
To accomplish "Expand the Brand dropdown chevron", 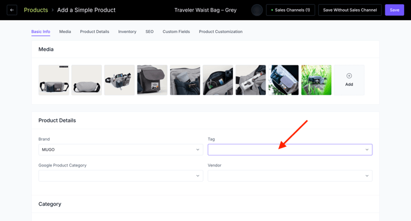I will [198, 149].
